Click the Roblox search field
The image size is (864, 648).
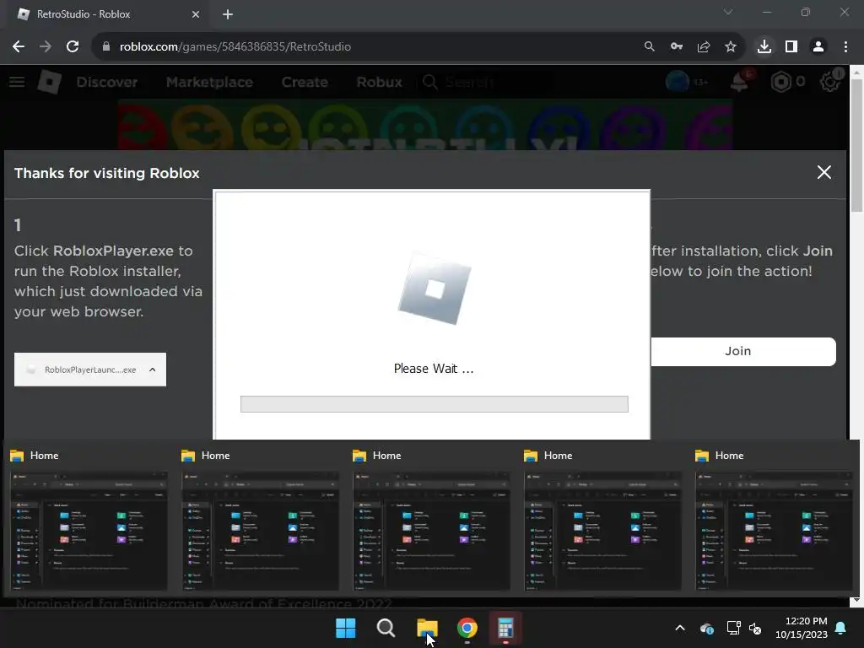click(x=485, y=82)
